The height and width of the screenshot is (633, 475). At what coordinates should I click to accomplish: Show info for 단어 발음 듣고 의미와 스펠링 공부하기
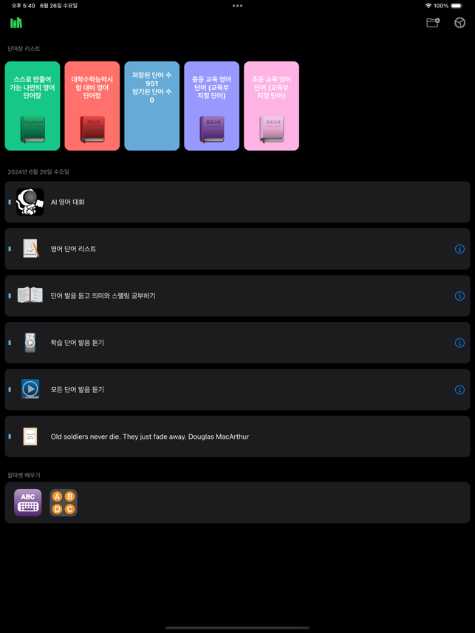[x=459, y=296]
